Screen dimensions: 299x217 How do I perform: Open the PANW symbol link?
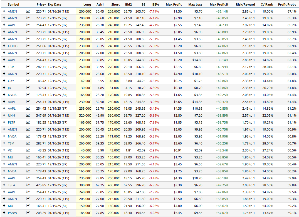tap(13, 213)
